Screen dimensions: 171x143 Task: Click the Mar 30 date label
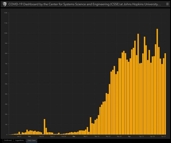tap(119, 136)
